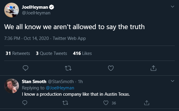View the 416 Likes list

pos(82,53)
